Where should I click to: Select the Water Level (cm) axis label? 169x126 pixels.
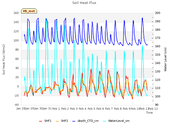pos(165,59)
